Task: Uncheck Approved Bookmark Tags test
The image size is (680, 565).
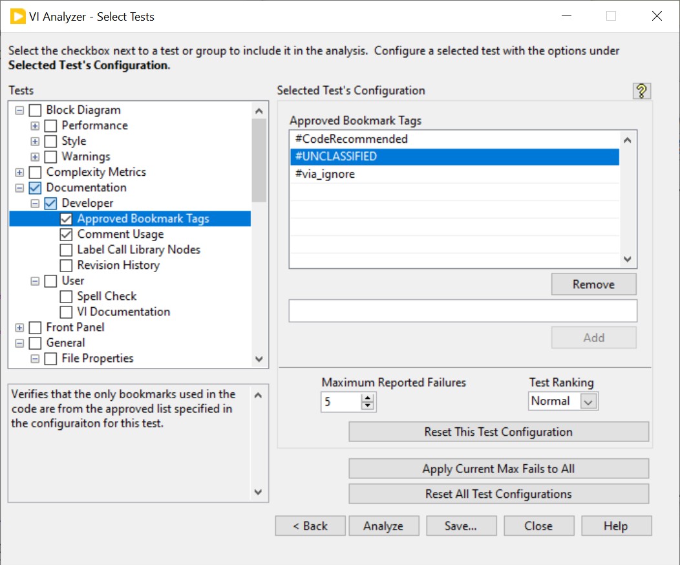Action: tap(66, 219)
